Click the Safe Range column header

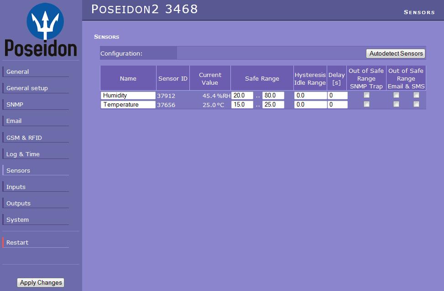click(262, 78)
